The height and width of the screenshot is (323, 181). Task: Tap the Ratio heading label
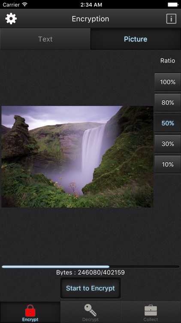(168, 61)
